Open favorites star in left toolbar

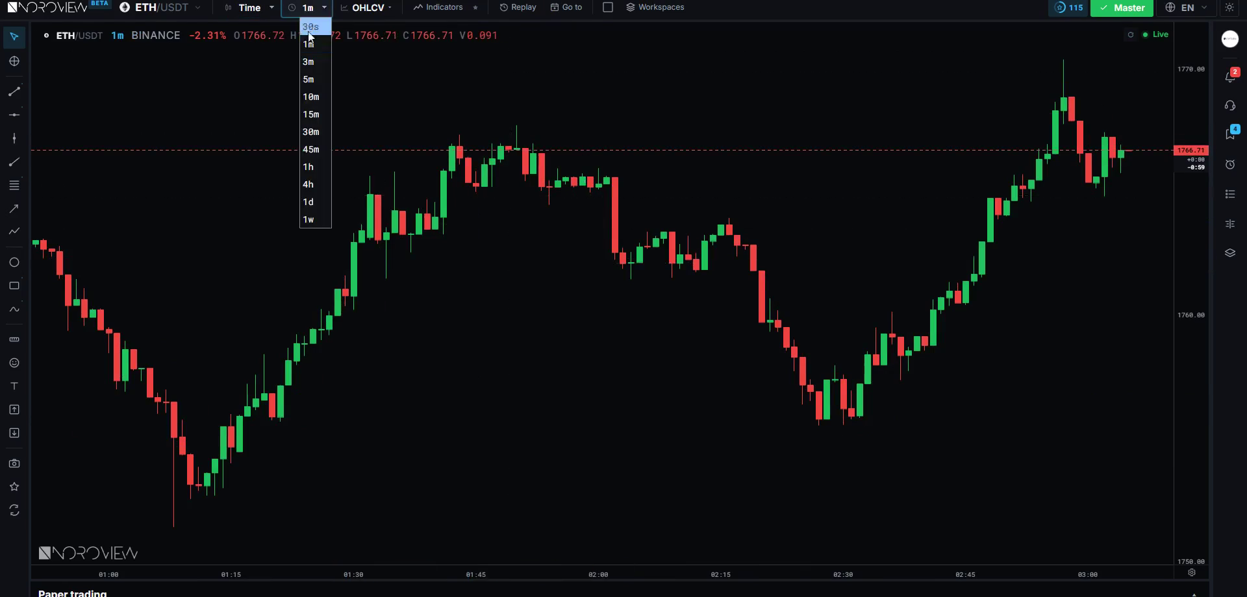click(x=14, y=487)
